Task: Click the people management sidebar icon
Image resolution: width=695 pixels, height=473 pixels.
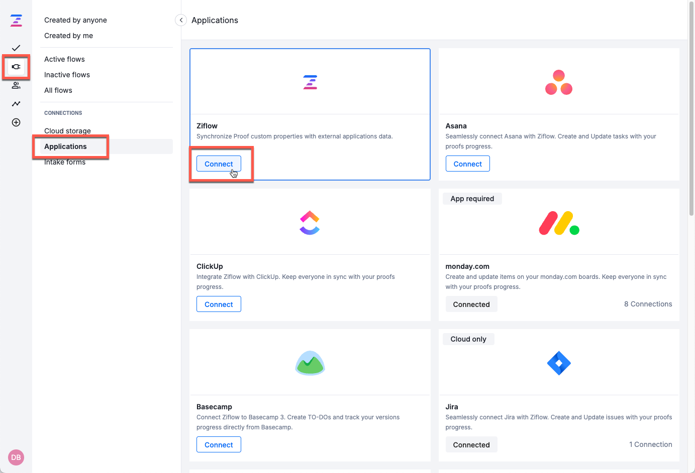Action: [16, 85]
